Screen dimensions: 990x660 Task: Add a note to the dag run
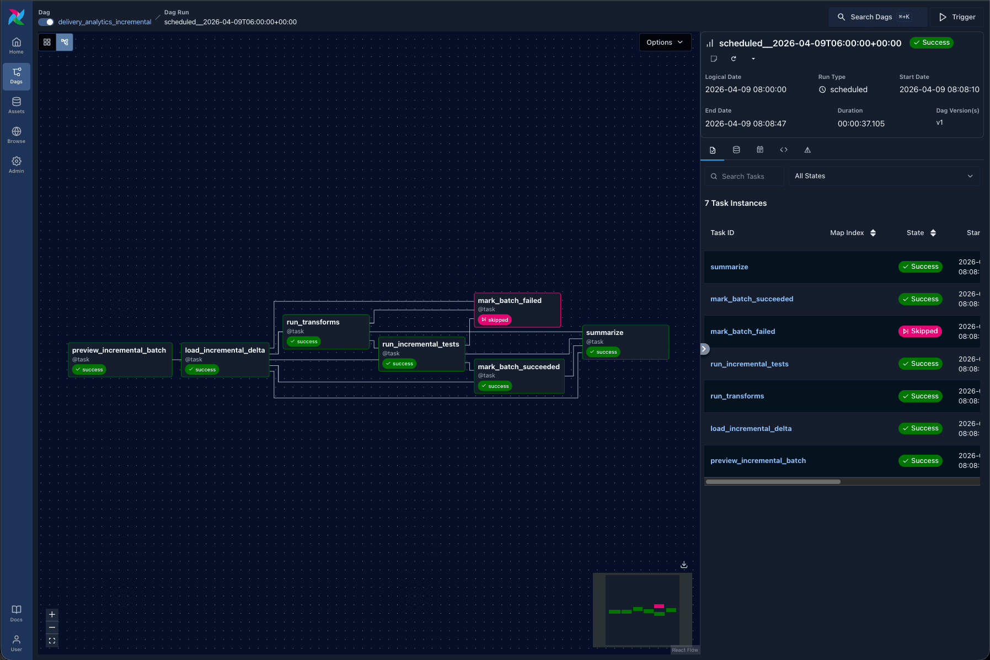click(713, 58)
